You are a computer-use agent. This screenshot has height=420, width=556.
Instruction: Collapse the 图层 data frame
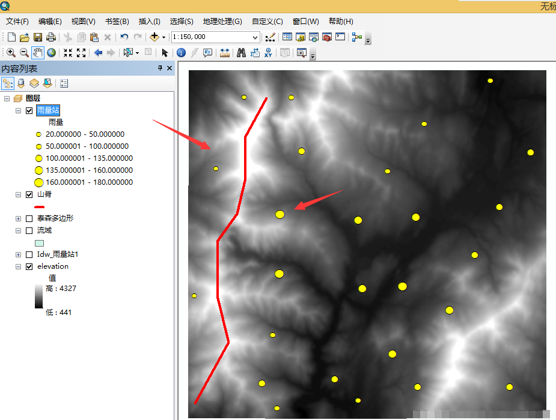point(7,99)
